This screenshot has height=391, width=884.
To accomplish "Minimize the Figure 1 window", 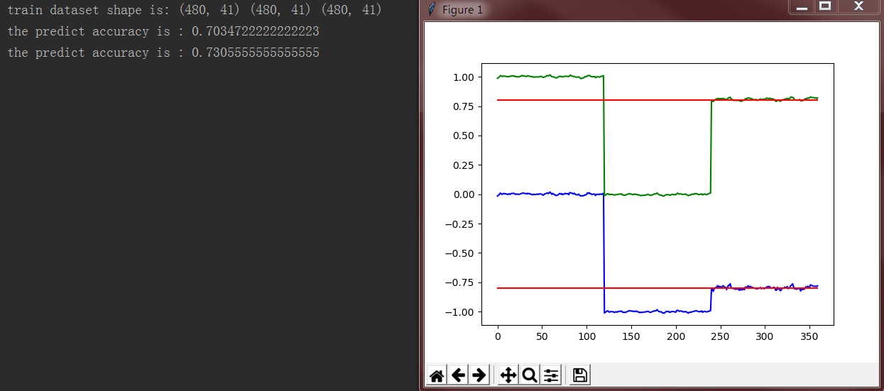I will [x=802, y=6].
